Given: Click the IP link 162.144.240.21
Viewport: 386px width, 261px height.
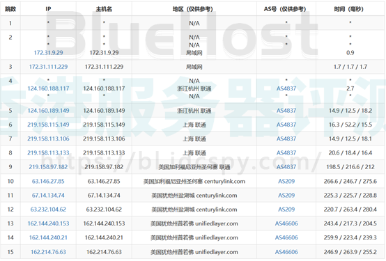Looking at the screenshot, I should point(48,237).
